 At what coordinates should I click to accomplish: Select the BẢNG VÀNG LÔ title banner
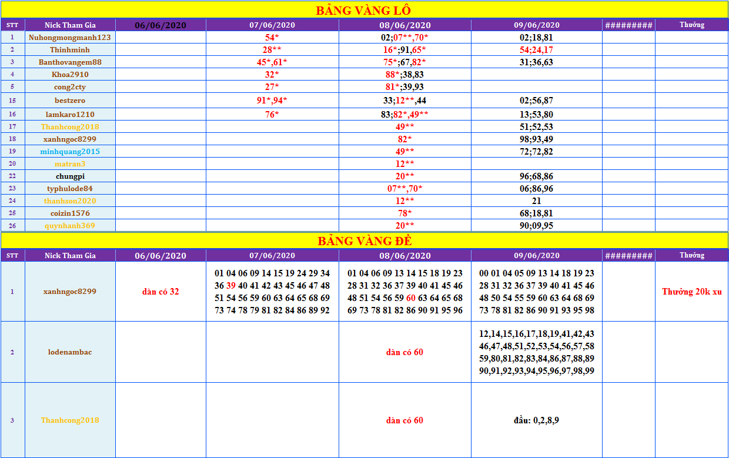pos(364,10)
